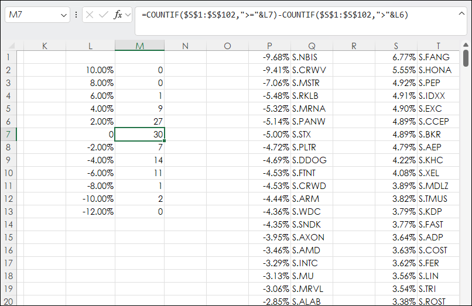
Task: Select column N header
Action: coord(186,46)
